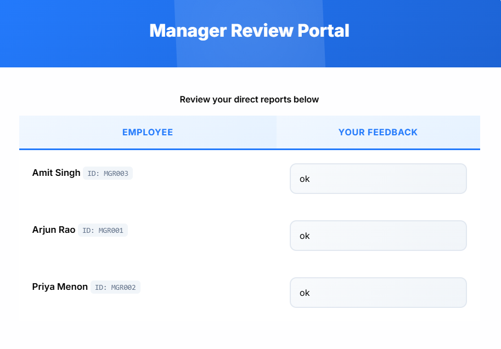The height and width of the screenshot is (349, 501).
Task: Click the feedback field for Priya Menon
Action: (378, 293)
